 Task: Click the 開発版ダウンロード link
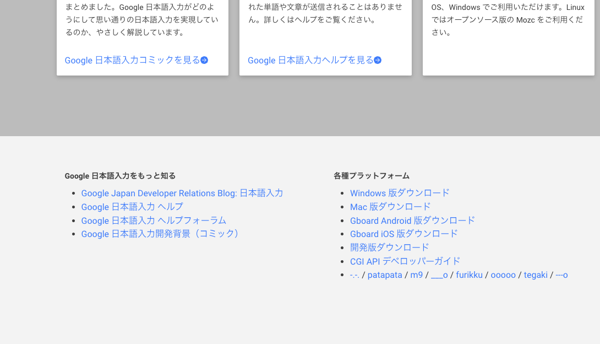tap(389, 248)
